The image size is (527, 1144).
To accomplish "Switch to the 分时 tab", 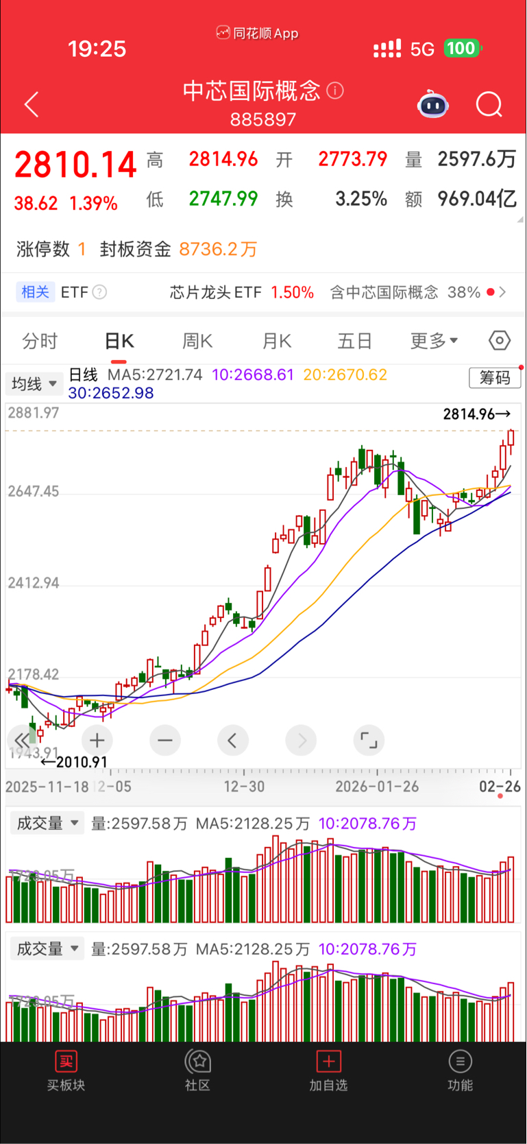I will 40,341.
